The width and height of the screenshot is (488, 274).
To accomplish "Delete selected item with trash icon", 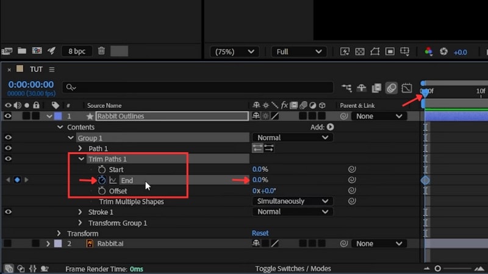I will (101, 51).
